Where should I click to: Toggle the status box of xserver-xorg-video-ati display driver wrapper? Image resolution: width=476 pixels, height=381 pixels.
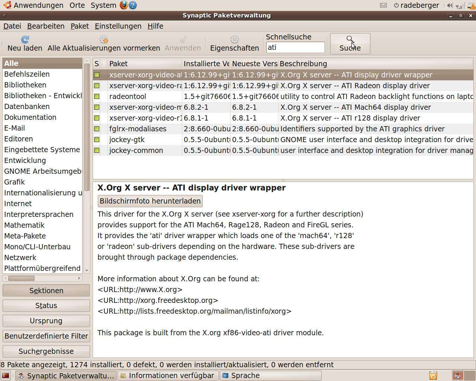pos(97,75)
